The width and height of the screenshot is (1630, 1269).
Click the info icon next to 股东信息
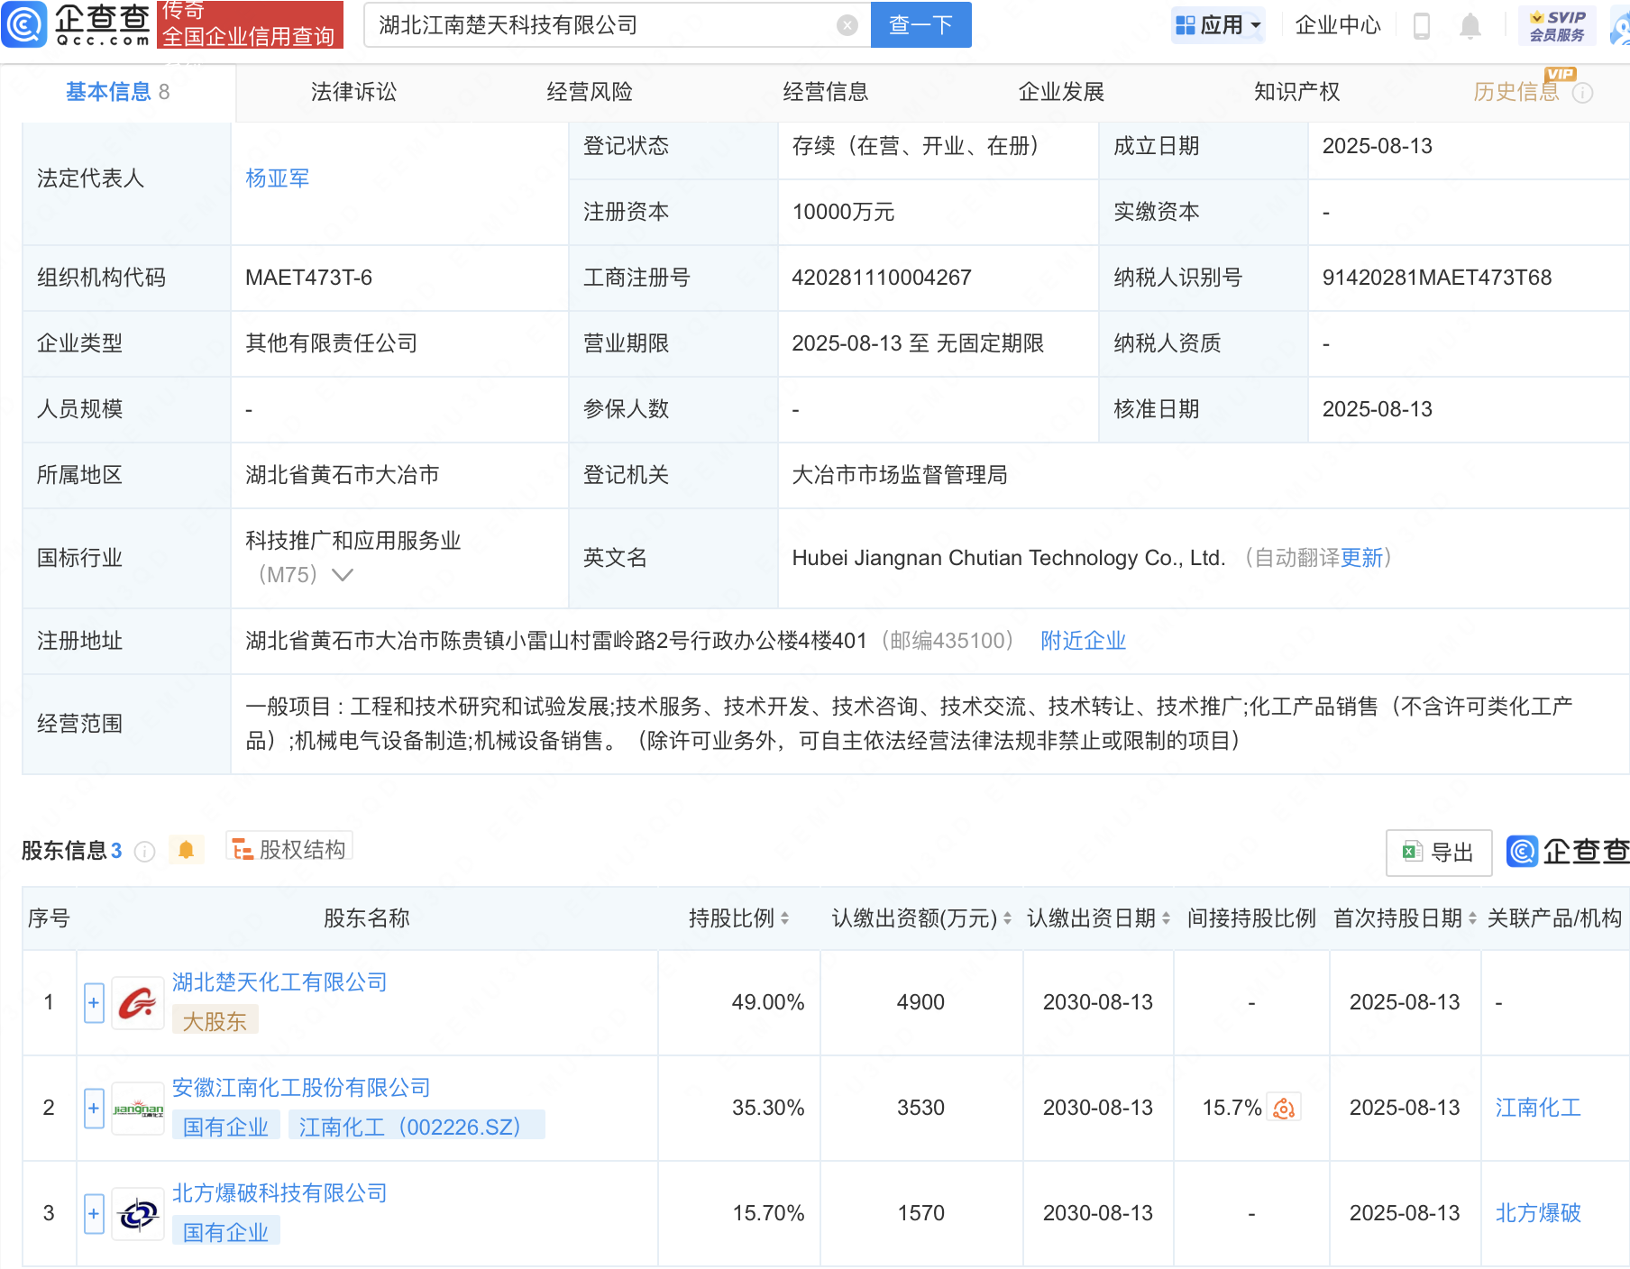coord(144,851)
